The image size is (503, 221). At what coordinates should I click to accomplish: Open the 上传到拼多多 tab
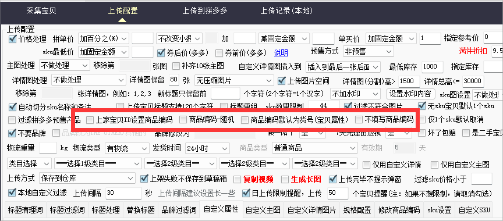(x=205, y=11)
